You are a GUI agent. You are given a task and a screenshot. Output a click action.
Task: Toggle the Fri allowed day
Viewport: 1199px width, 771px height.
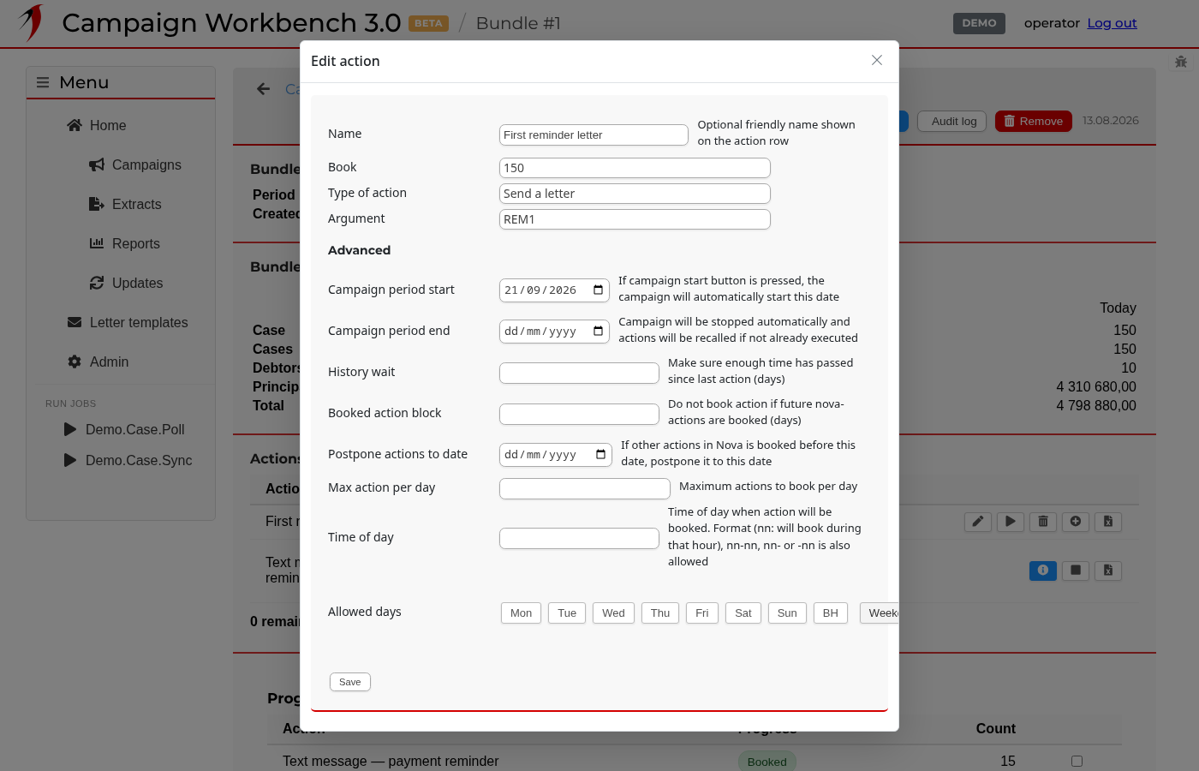(x=702, y=613)
